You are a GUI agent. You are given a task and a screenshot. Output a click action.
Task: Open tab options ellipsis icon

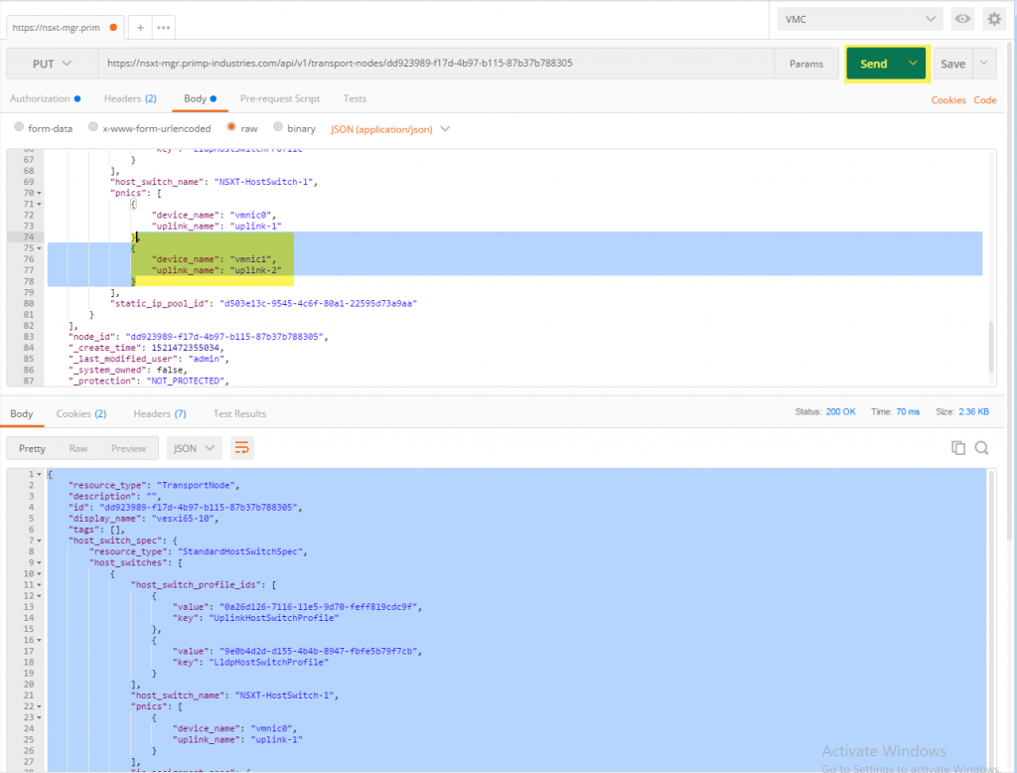pos(163,27)
